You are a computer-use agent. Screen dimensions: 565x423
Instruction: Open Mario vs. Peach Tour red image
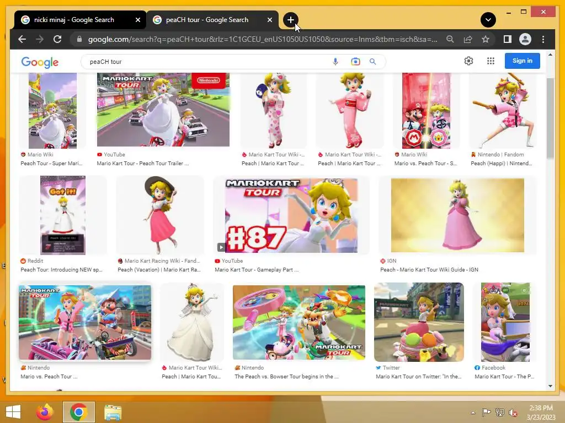[x=426, y=110]
